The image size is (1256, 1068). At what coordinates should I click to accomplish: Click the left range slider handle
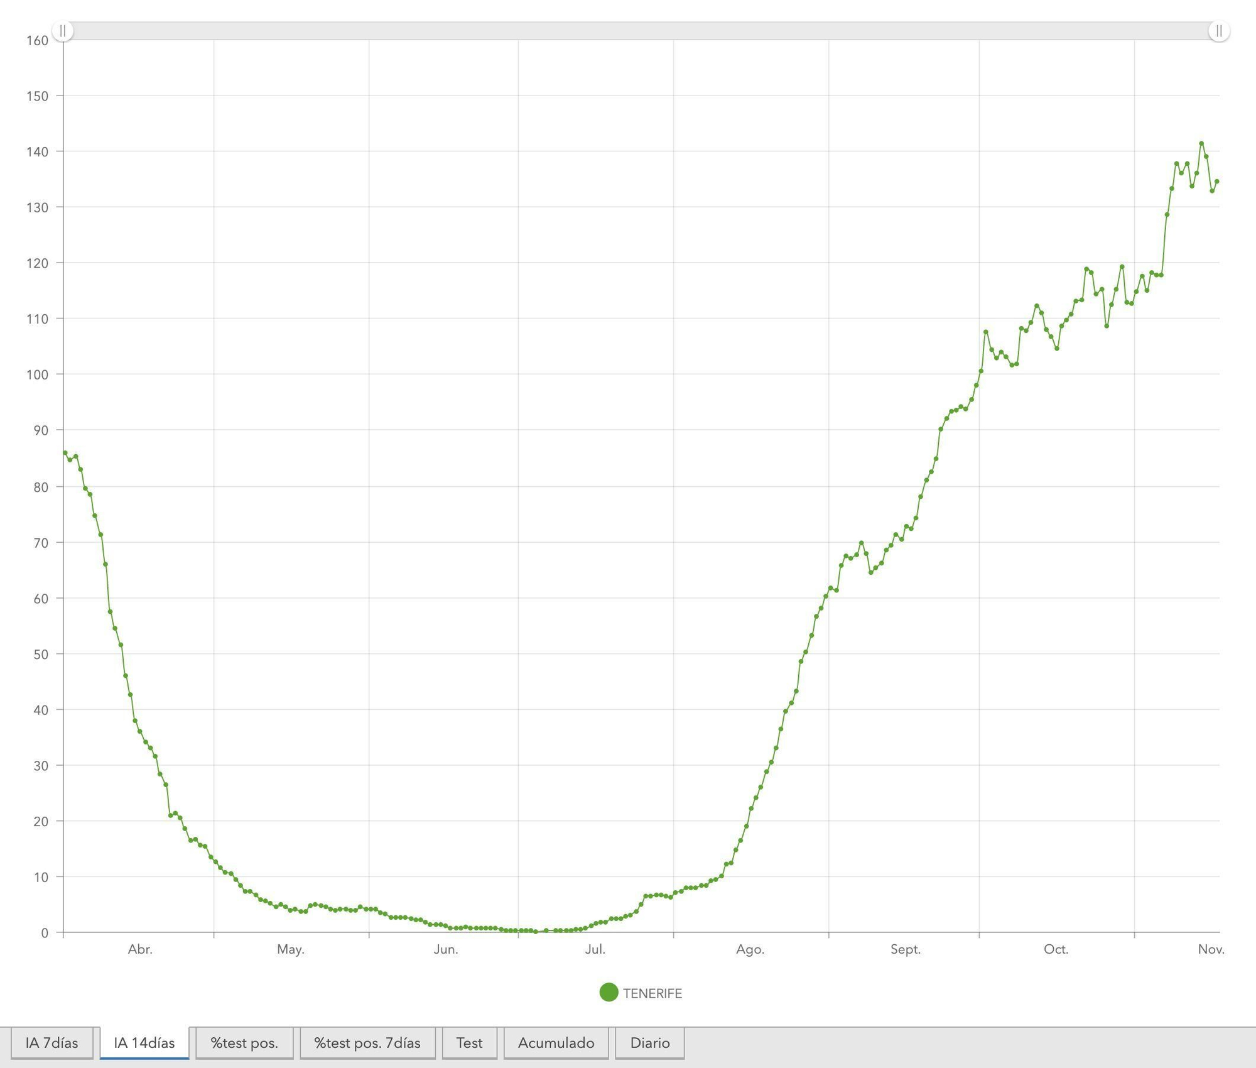(63, 31)
